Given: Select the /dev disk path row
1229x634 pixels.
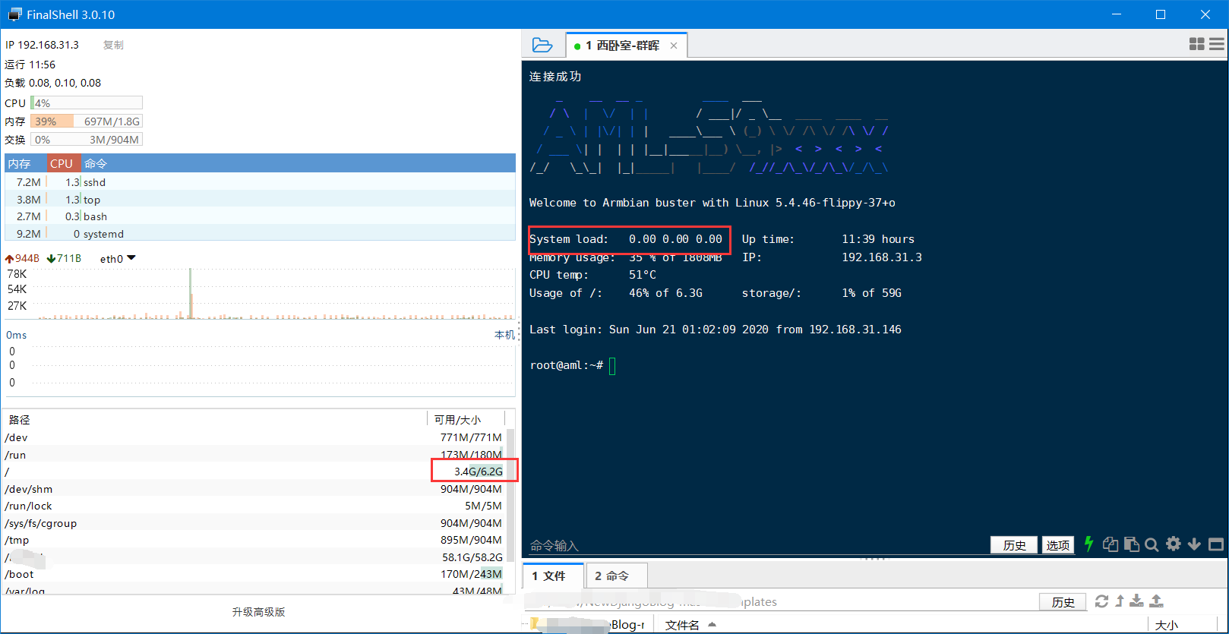Looking at the screenshot, I should coord(254,437).
